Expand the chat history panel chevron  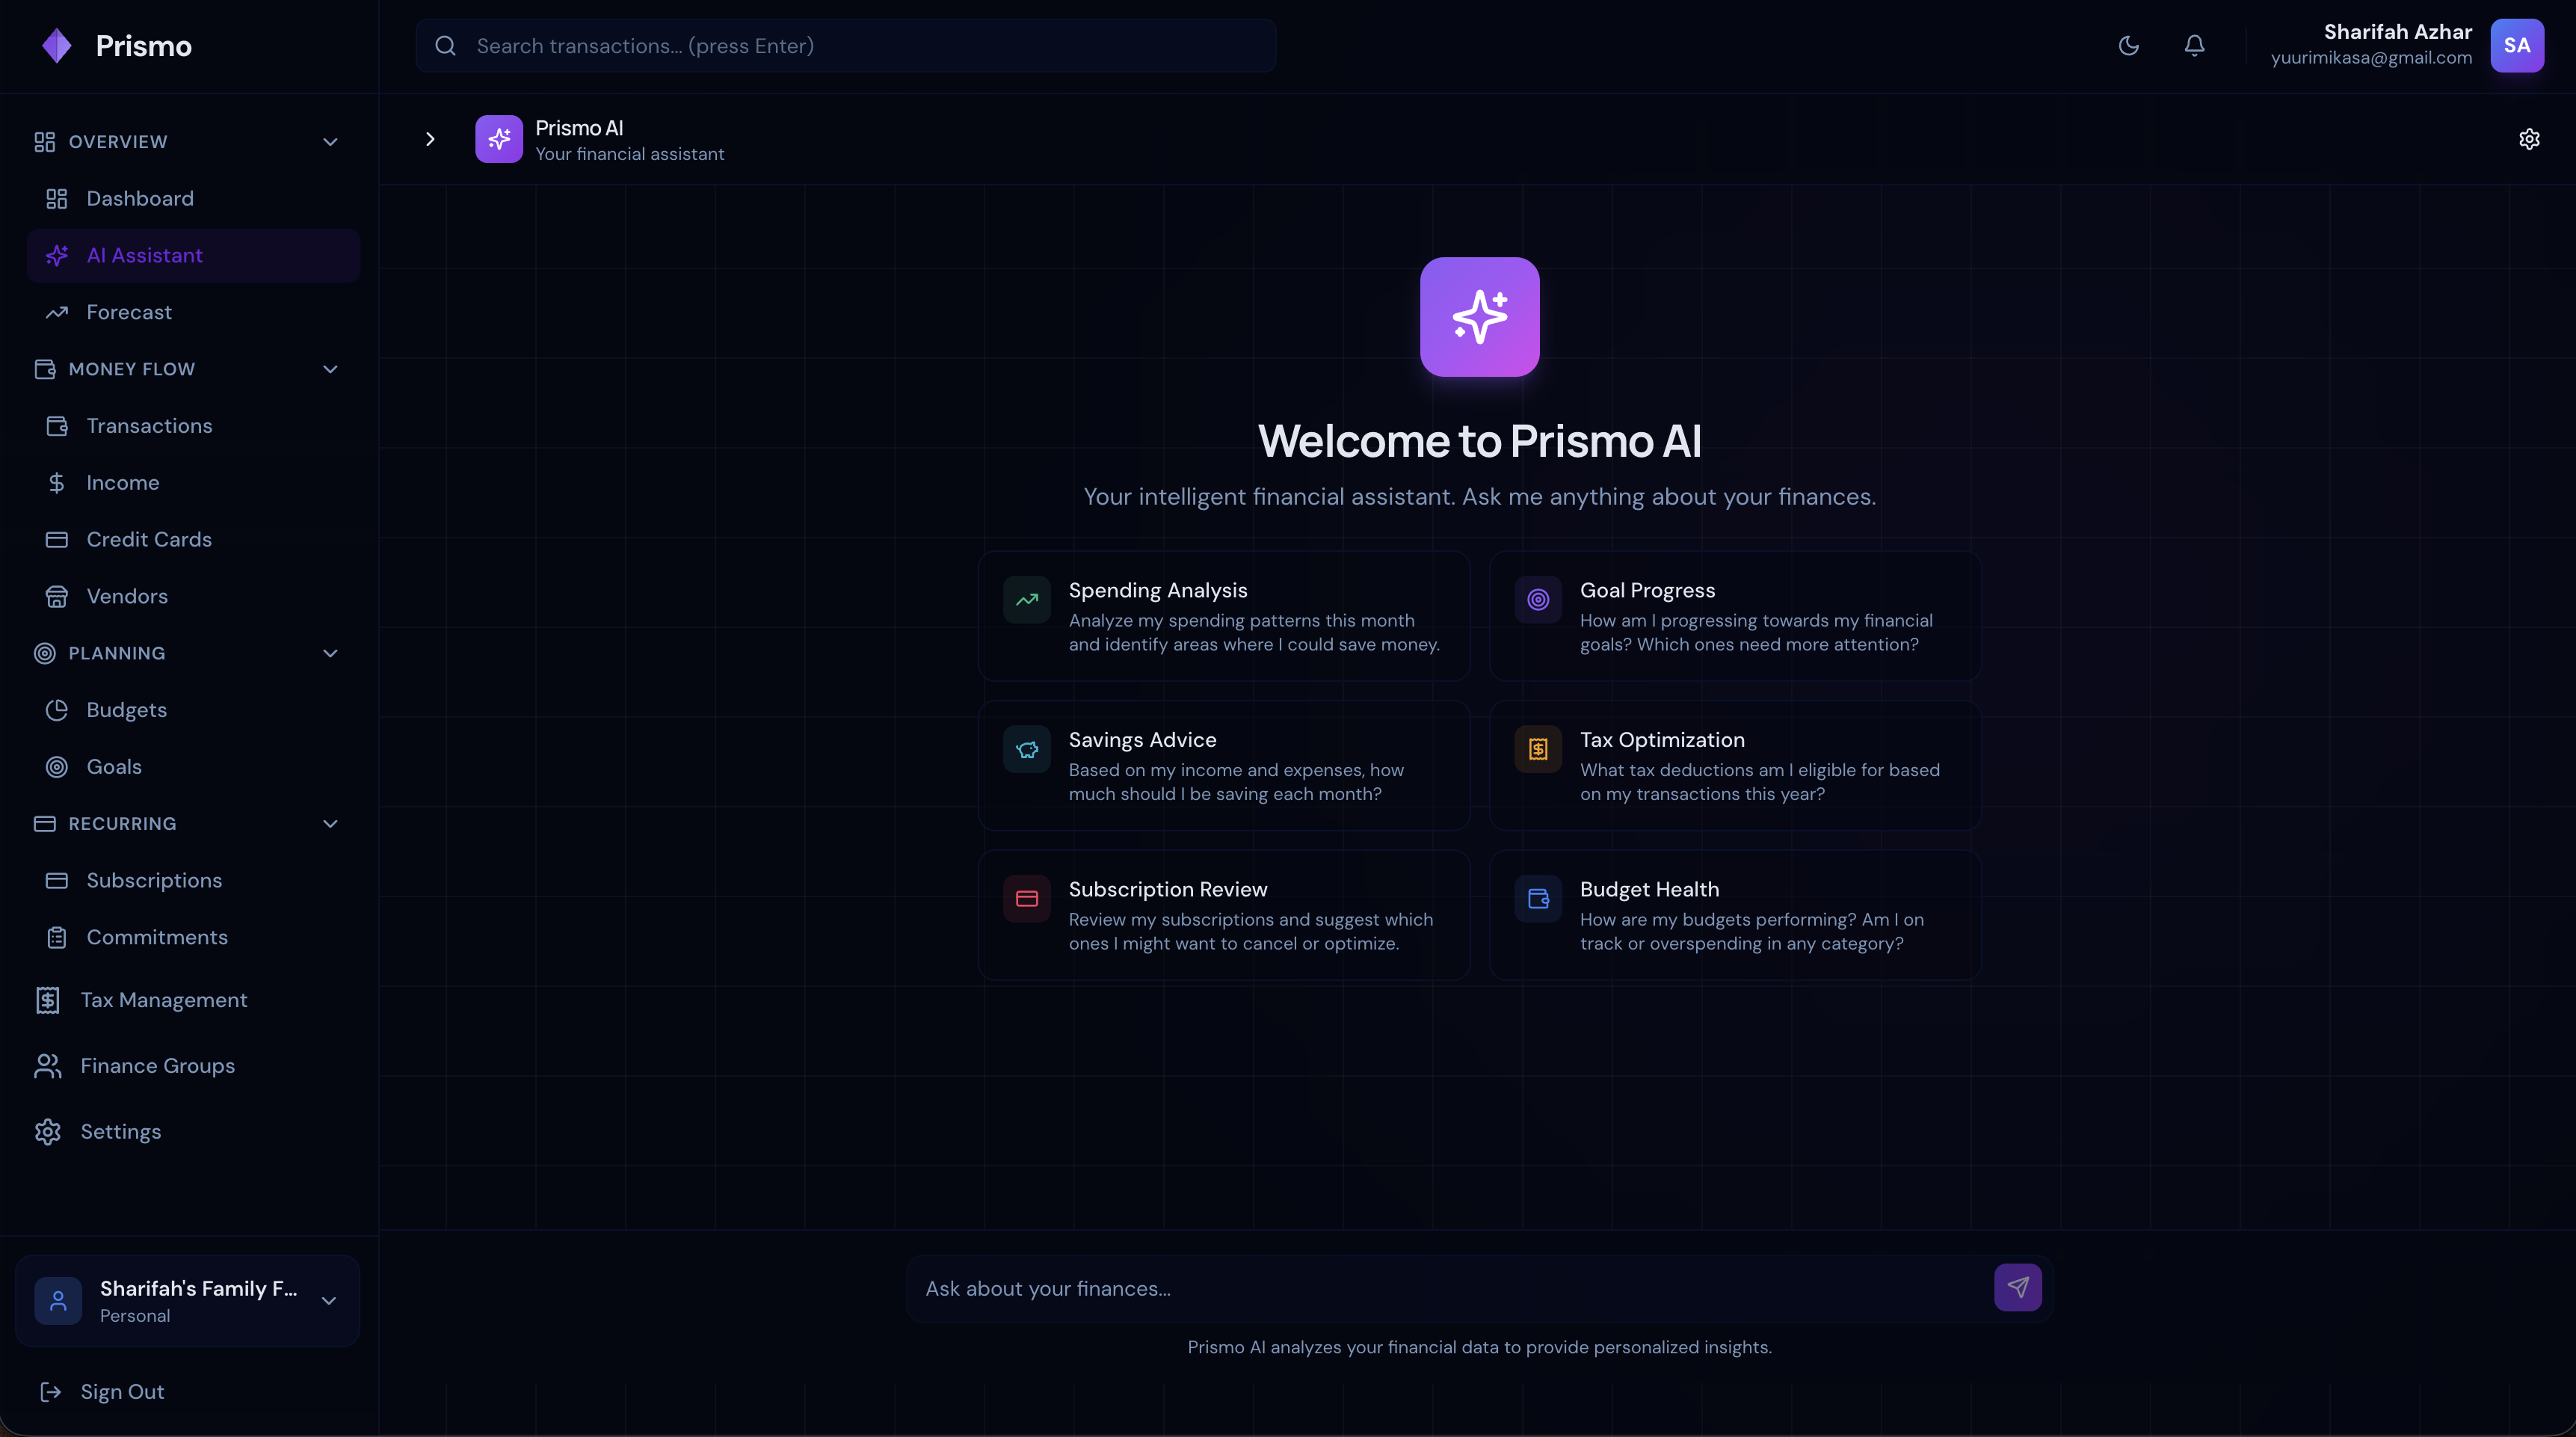click(x=430, y=139)
